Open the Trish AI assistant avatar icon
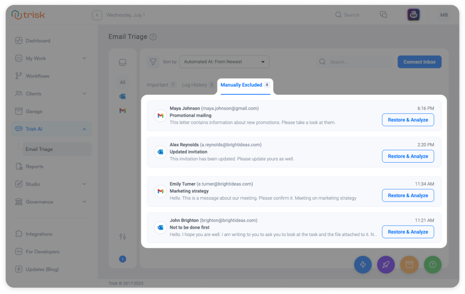 tap(413, 14)
